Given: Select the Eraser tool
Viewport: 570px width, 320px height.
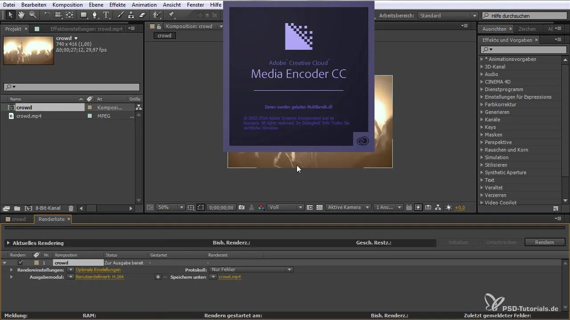Looking at the screenshot, I should (x=142, y=15).
